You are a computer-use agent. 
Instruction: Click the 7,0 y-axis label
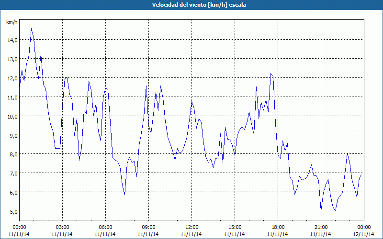13,174
